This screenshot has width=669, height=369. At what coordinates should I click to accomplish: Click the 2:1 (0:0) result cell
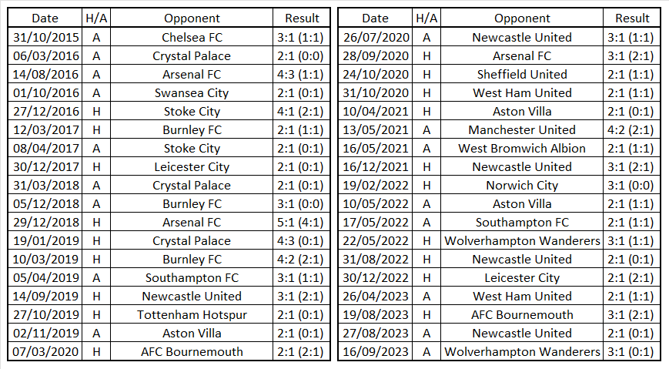pos(302,55)
